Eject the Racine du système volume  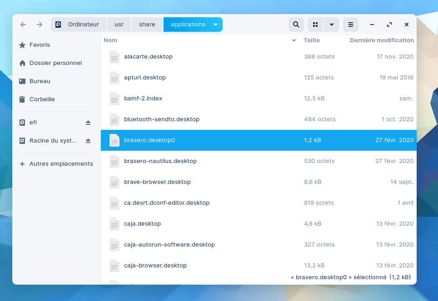point(88,141)
